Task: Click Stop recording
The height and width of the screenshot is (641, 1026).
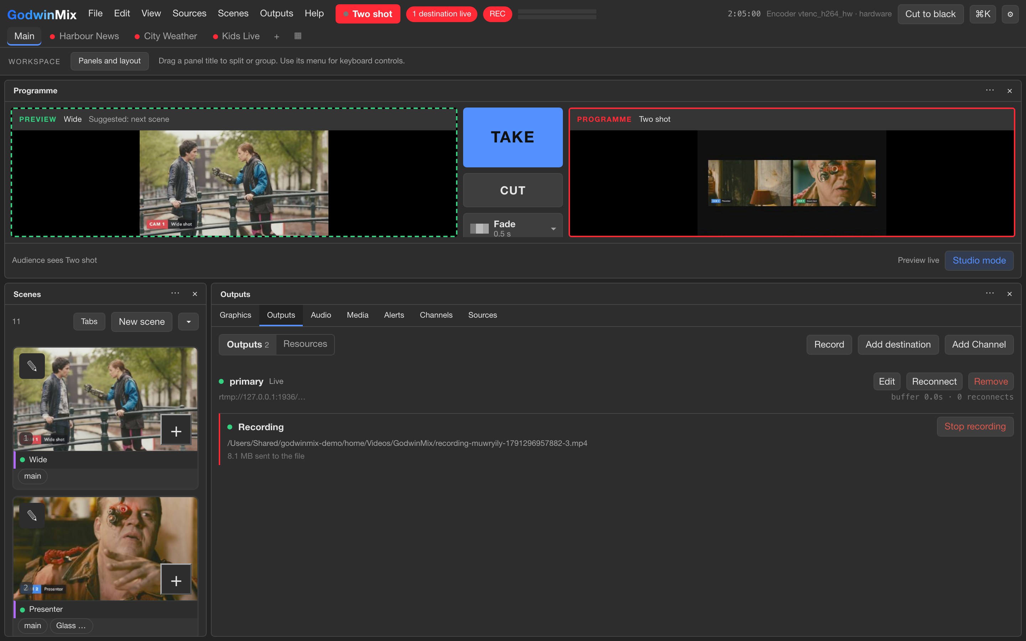Action: point(975,427)
